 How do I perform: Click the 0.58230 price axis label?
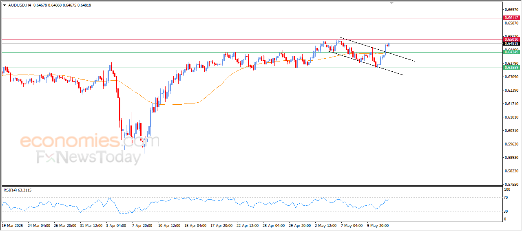click(511, 171)
